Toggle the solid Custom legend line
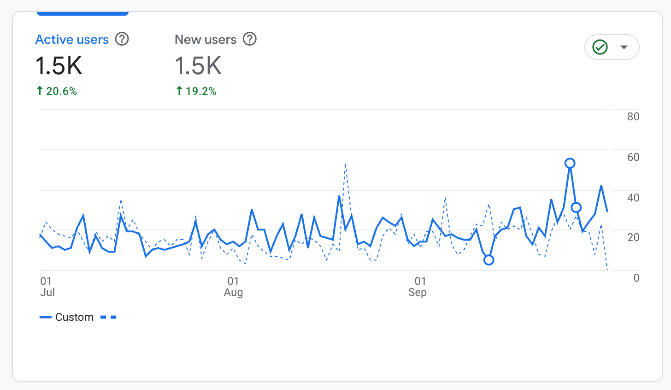The height and width of the screenshot is (390, 671). [46, 317]
